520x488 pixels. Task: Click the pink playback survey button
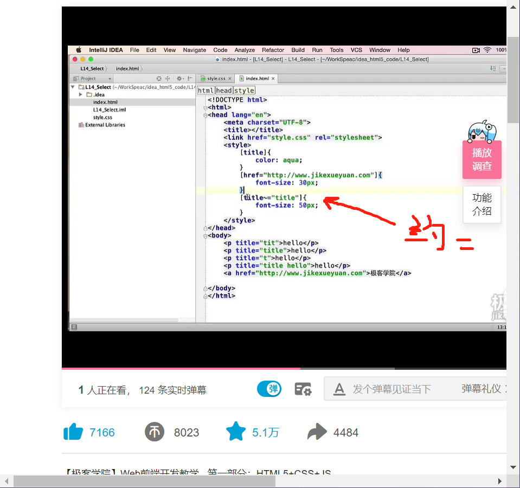(x=482, y=159)
